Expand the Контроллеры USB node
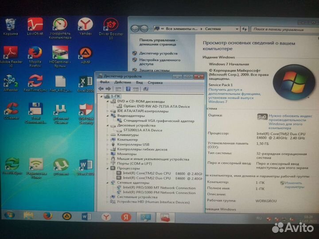Viewport: 319px width, 239px height. tap(108, 144)
